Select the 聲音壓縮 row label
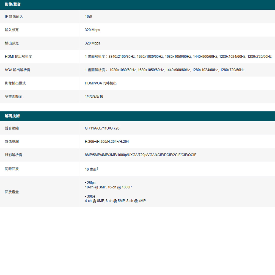Image resolution: width=275 pixels, height=275 pixels. click(12, 128)
